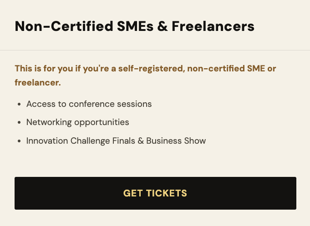Click the GET TICKETS button

pyautogui.click(x=155, y=193)
